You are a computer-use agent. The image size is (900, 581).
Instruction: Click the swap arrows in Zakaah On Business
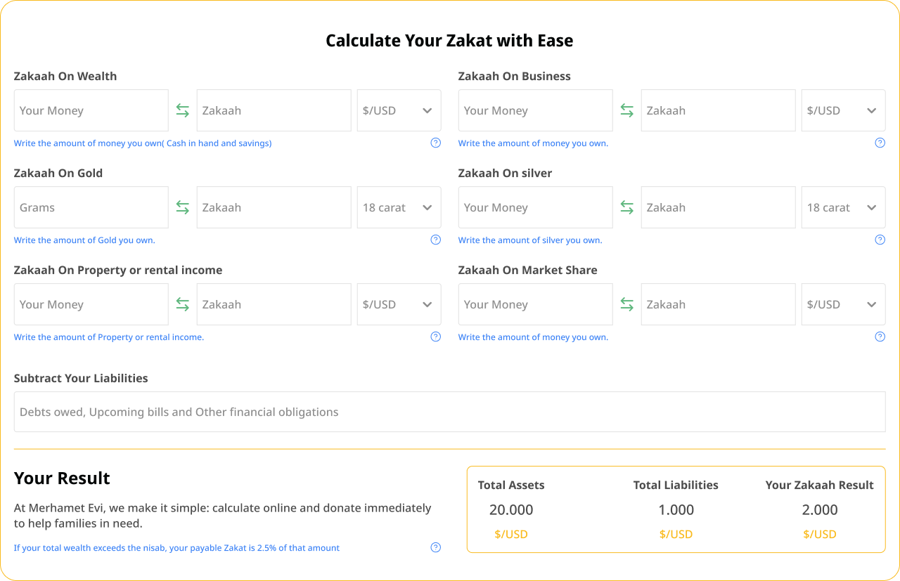[627, 110]
